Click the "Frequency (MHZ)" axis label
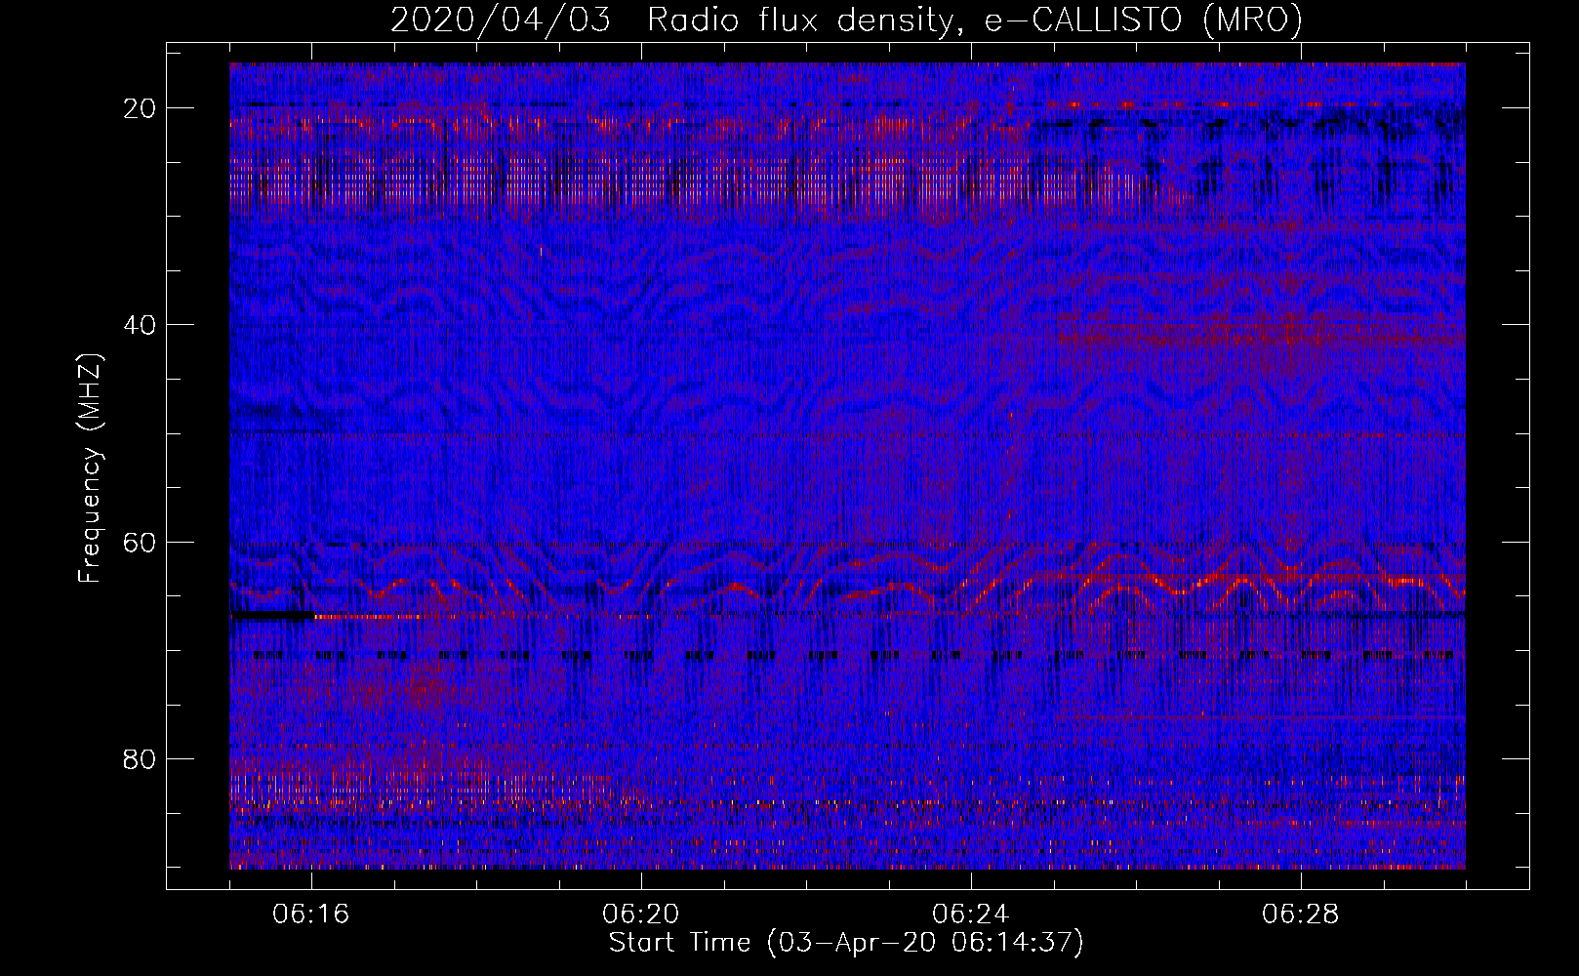1579x976 pixels. pyautogui.click(x=90, y=468)
